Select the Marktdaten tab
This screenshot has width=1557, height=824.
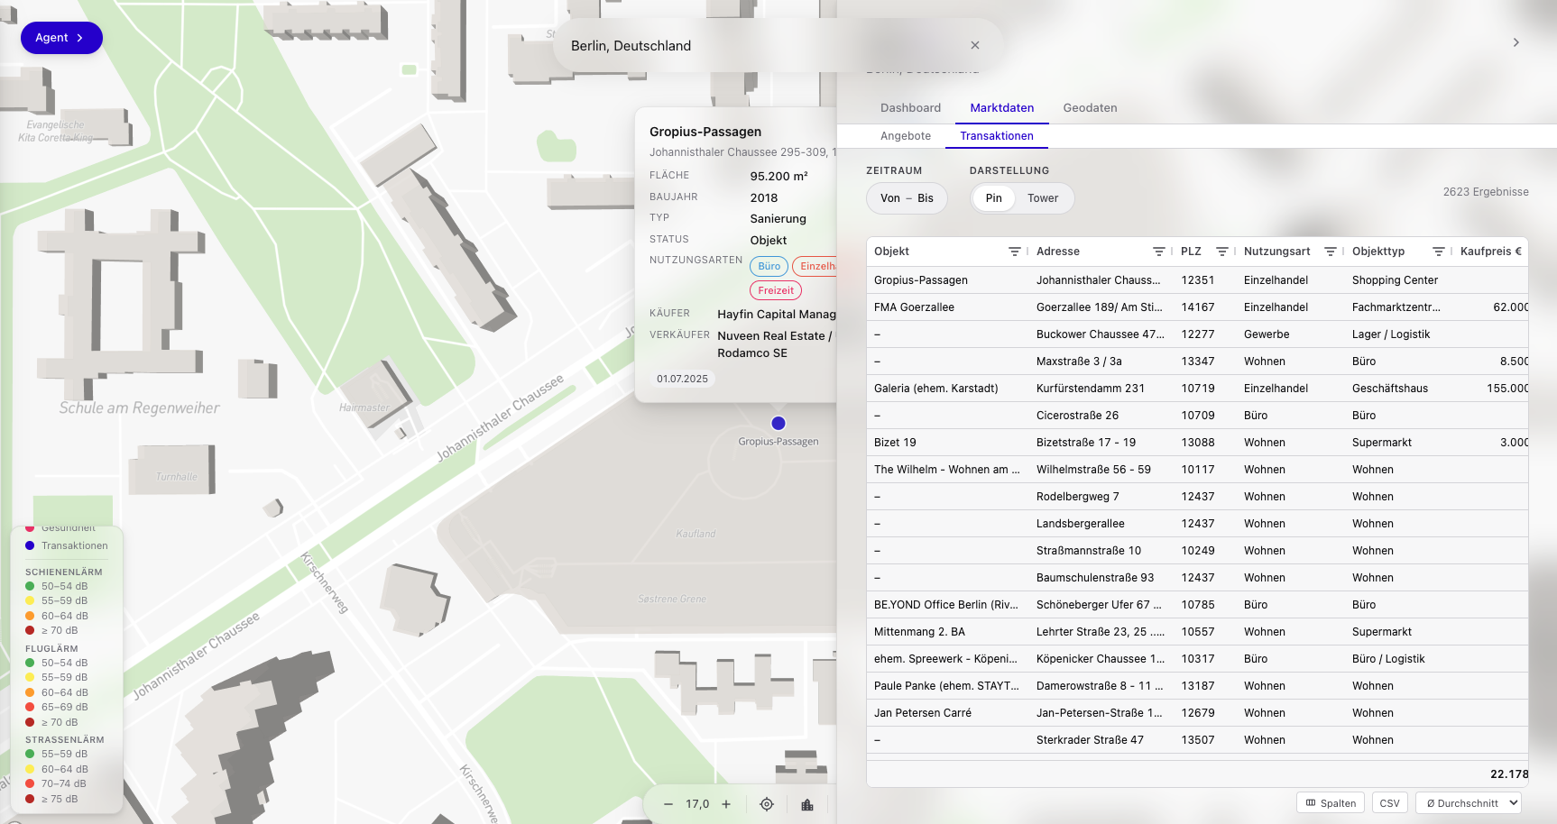click(x=1001, y=107)
